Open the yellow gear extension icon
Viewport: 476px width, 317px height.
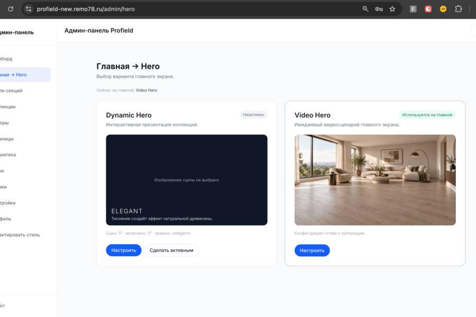443,9
